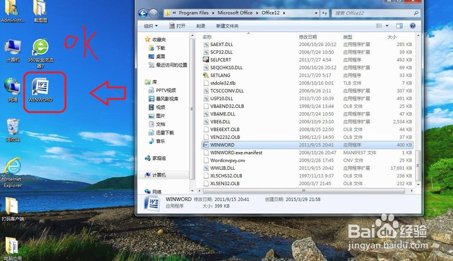Open recent pages dropdown next to forward arrow

[x=160, y=13]
